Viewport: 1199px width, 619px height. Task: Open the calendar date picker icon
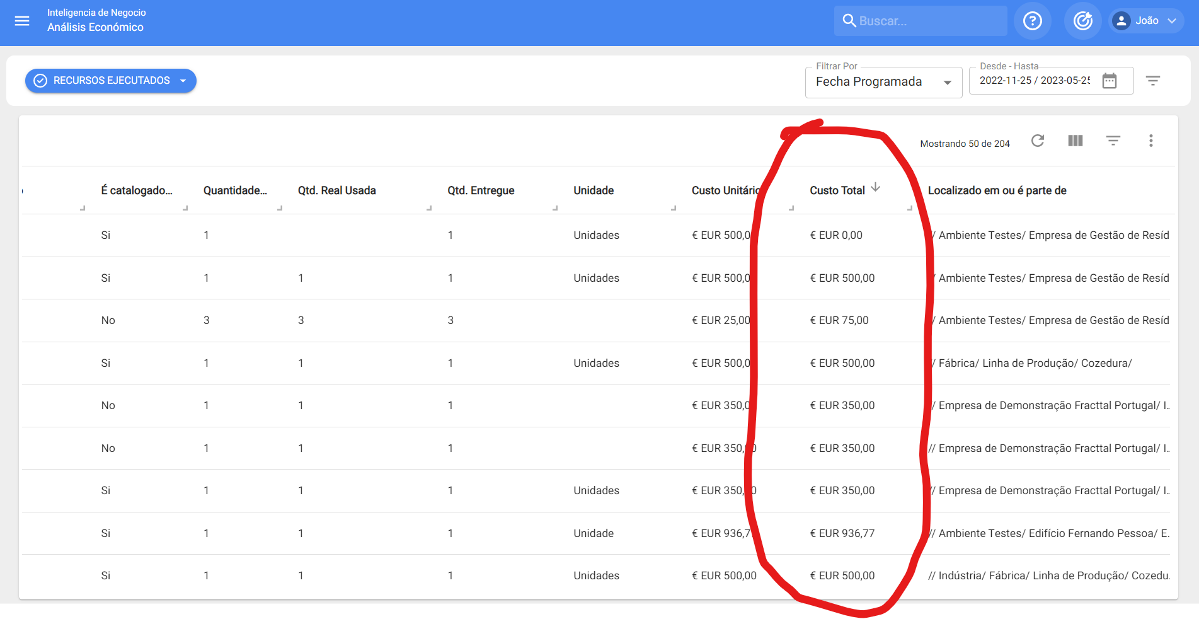(1110, 81)
